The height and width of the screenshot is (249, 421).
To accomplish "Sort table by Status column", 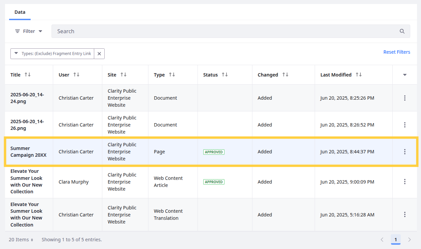I will pyautogui.click(x=225, y=75).
